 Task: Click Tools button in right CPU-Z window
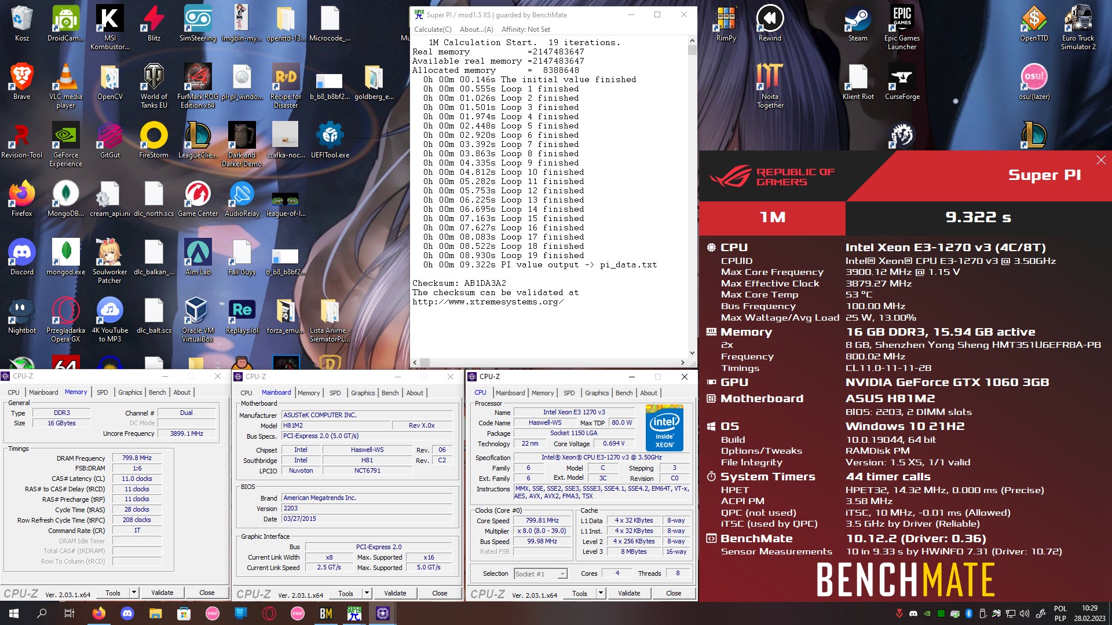coord(580,593)
